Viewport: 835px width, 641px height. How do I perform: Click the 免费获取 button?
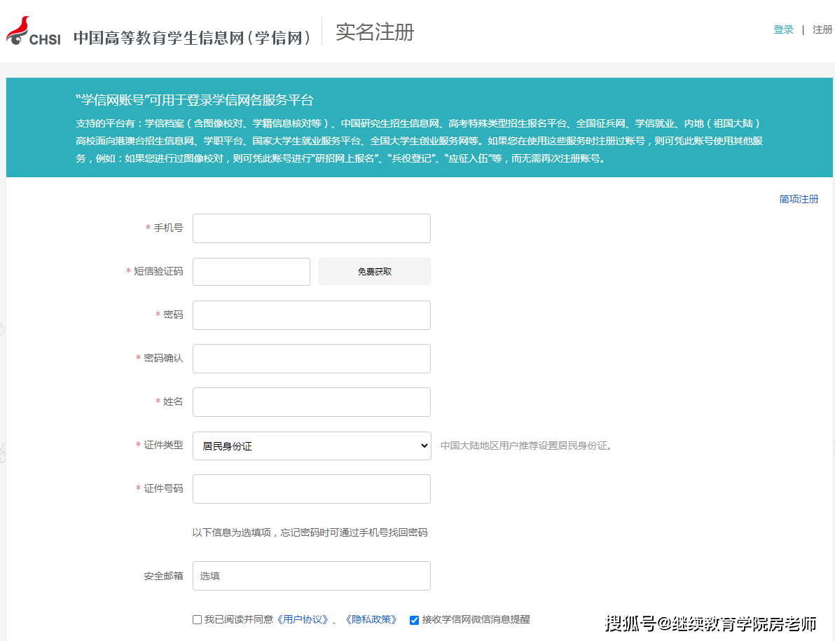[374, 272]
